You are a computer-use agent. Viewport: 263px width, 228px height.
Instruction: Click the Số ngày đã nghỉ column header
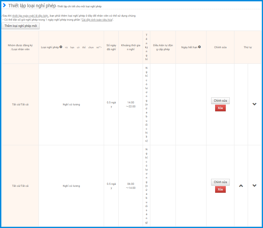coord(111,47)
